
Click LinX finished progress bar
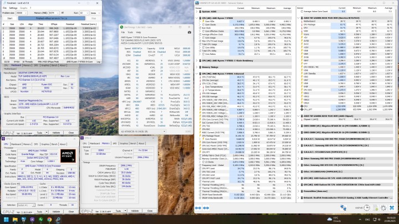[52, 18]
